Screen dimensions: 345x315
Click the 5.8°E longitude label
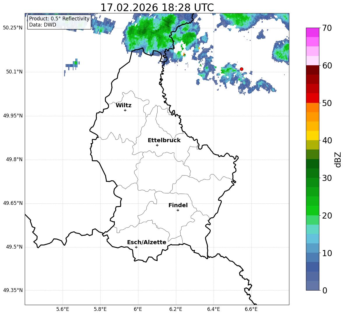tap(100, 309)
